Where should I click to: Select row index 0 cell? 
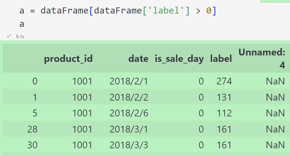pos(35,81)
